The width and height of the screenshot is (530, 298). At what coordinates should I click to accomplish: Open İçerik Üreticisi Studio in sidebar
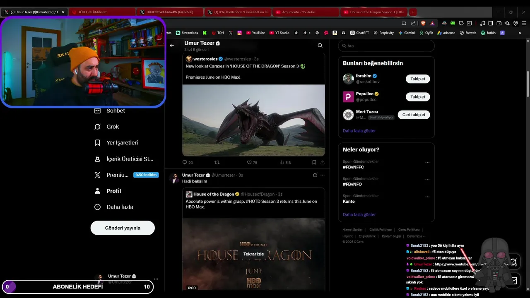124,159
